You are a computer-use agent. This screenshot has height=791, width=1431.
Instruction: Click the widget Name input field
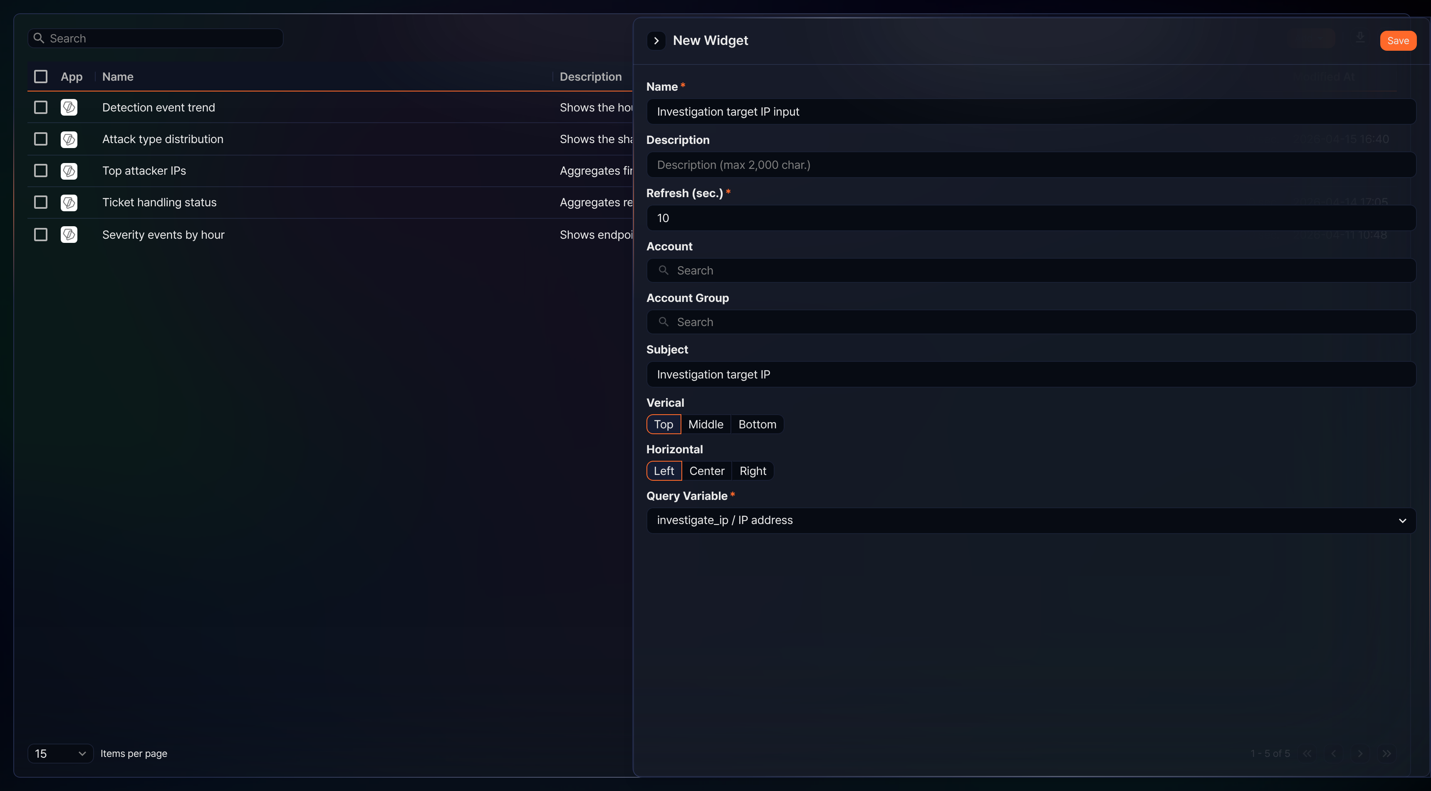(x=1031, y=111)
